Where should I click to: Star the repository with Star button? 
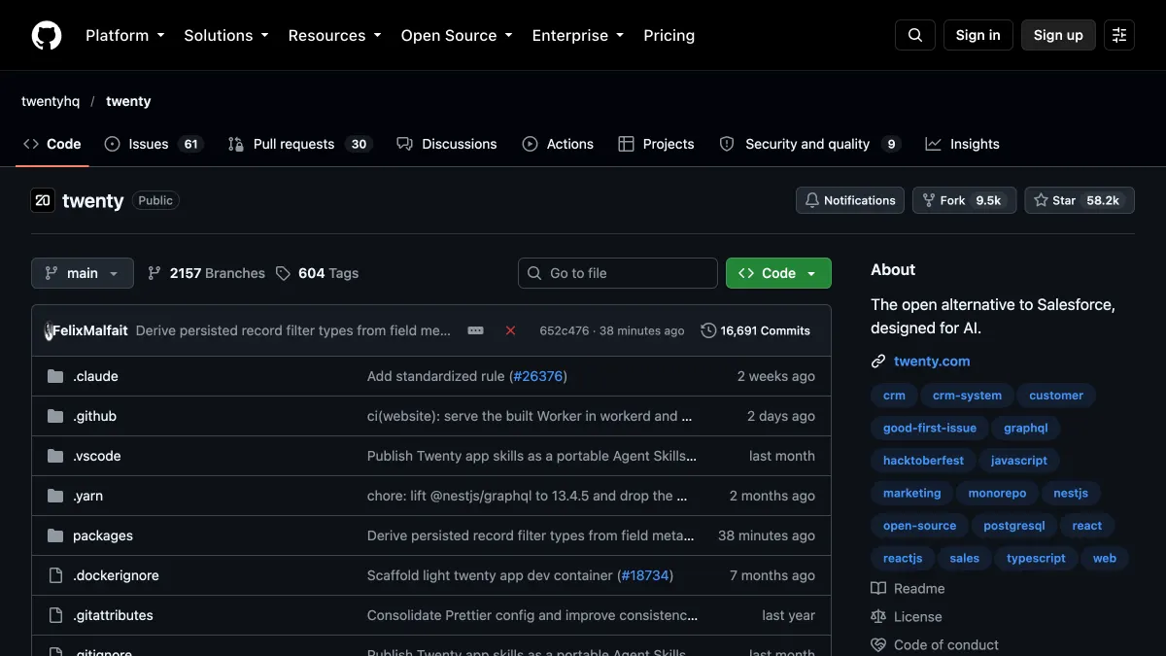click(1080, 200)
